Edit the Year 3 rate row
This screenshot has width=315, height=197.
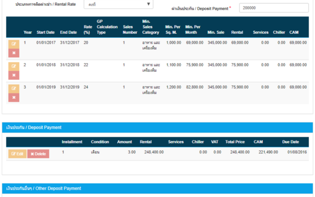[x=14, y=89]
